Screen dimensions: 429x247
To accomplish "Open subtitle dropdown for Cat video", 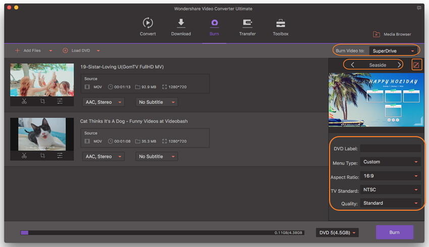I will click(156, 157).
